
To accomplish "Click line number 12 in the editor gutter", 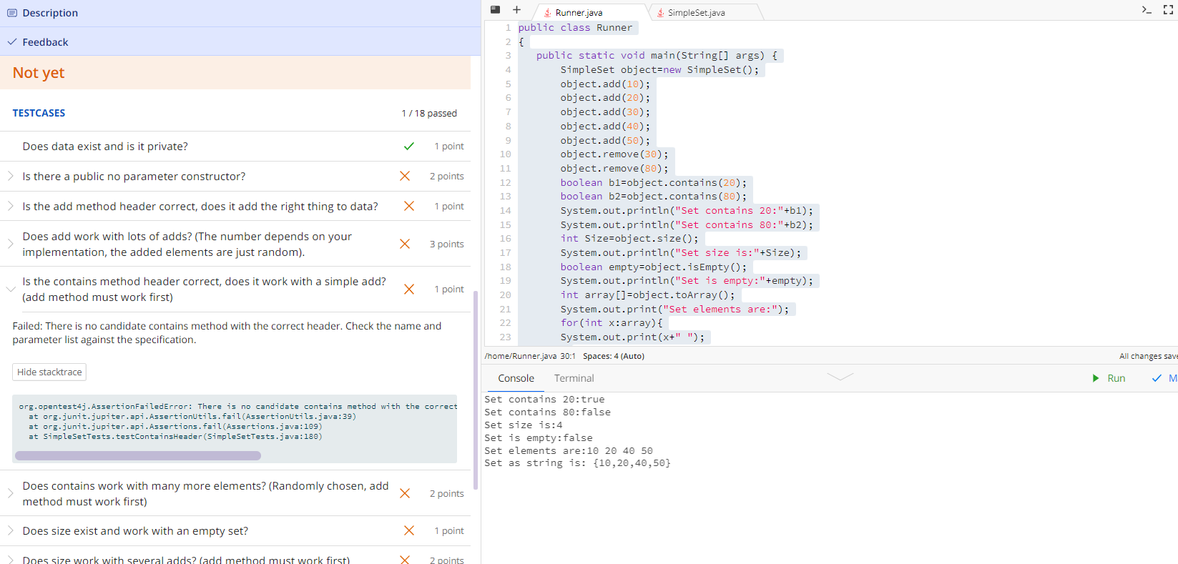I will 506,182.
